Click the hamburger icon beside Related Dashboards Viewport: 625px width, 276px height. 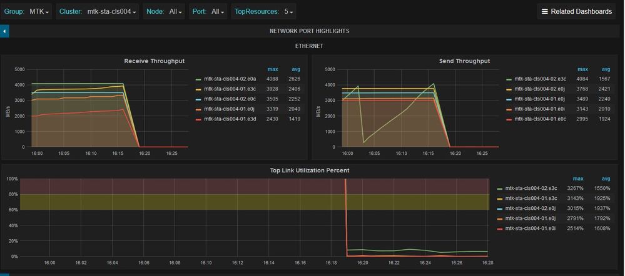click(544, 11)
